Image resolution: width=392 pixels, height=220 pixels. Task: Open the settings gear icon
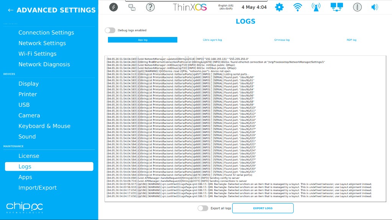279,7
